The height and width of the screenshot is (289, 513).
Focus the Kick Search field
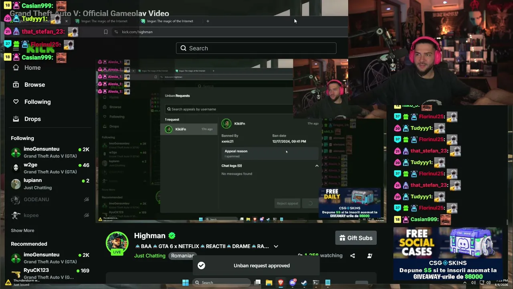[256, 48]
